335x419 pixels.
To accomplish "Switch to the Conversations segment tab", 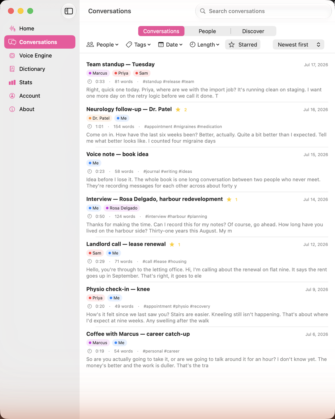I will click(x=161, y=31).
